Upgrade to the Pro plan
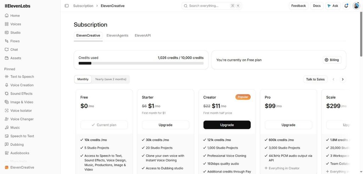 coord(288,125)
